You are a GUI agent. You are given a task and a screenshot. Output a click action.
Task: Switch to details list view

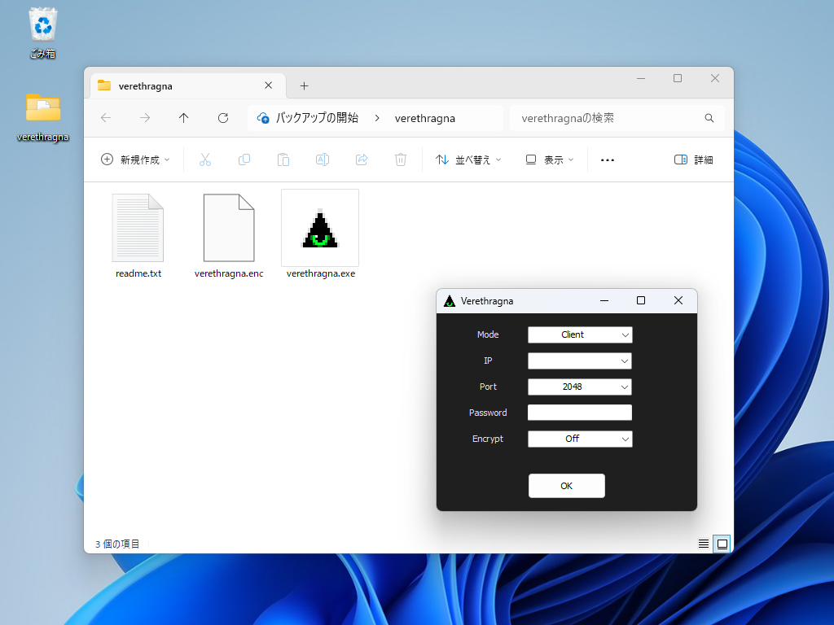[703, 543]
